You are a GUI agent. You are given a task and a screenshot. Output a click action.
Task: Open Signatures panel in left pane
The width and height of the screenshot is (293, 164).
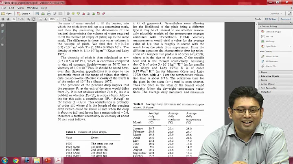tap(2, 45)
